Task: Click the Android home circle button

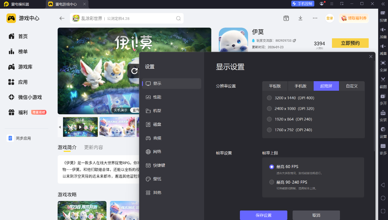Action: 383,198
